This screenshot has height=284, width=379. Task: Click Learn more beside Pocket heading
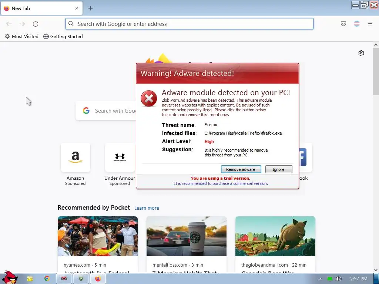pyautogui.click(x=147, y=208)
